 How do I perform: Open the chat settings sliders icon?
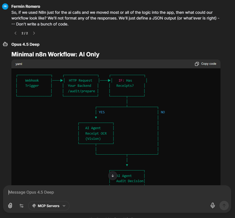(22, 206)
